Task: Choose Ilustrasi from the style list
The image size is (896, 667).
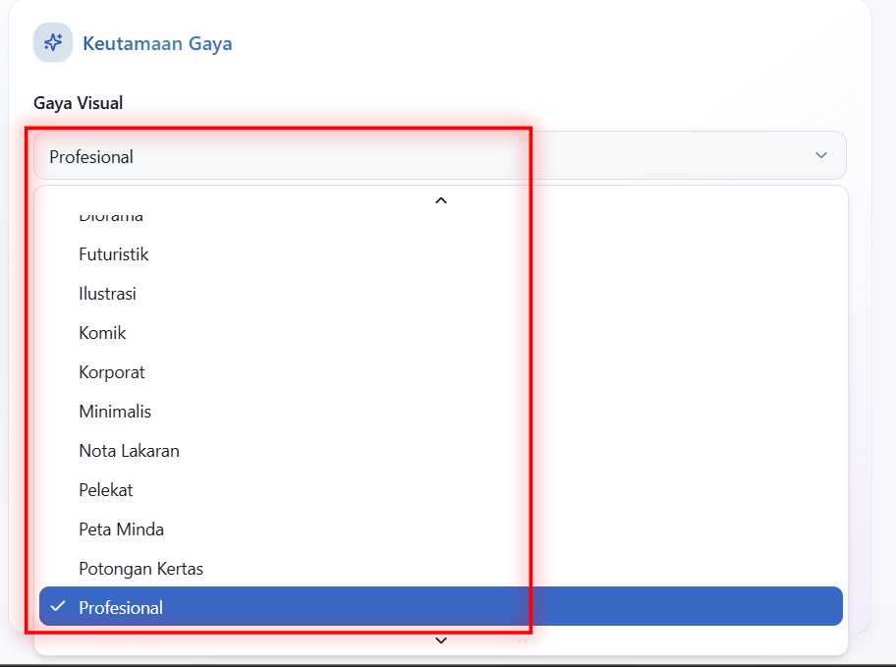Action: tap(107, 294)
